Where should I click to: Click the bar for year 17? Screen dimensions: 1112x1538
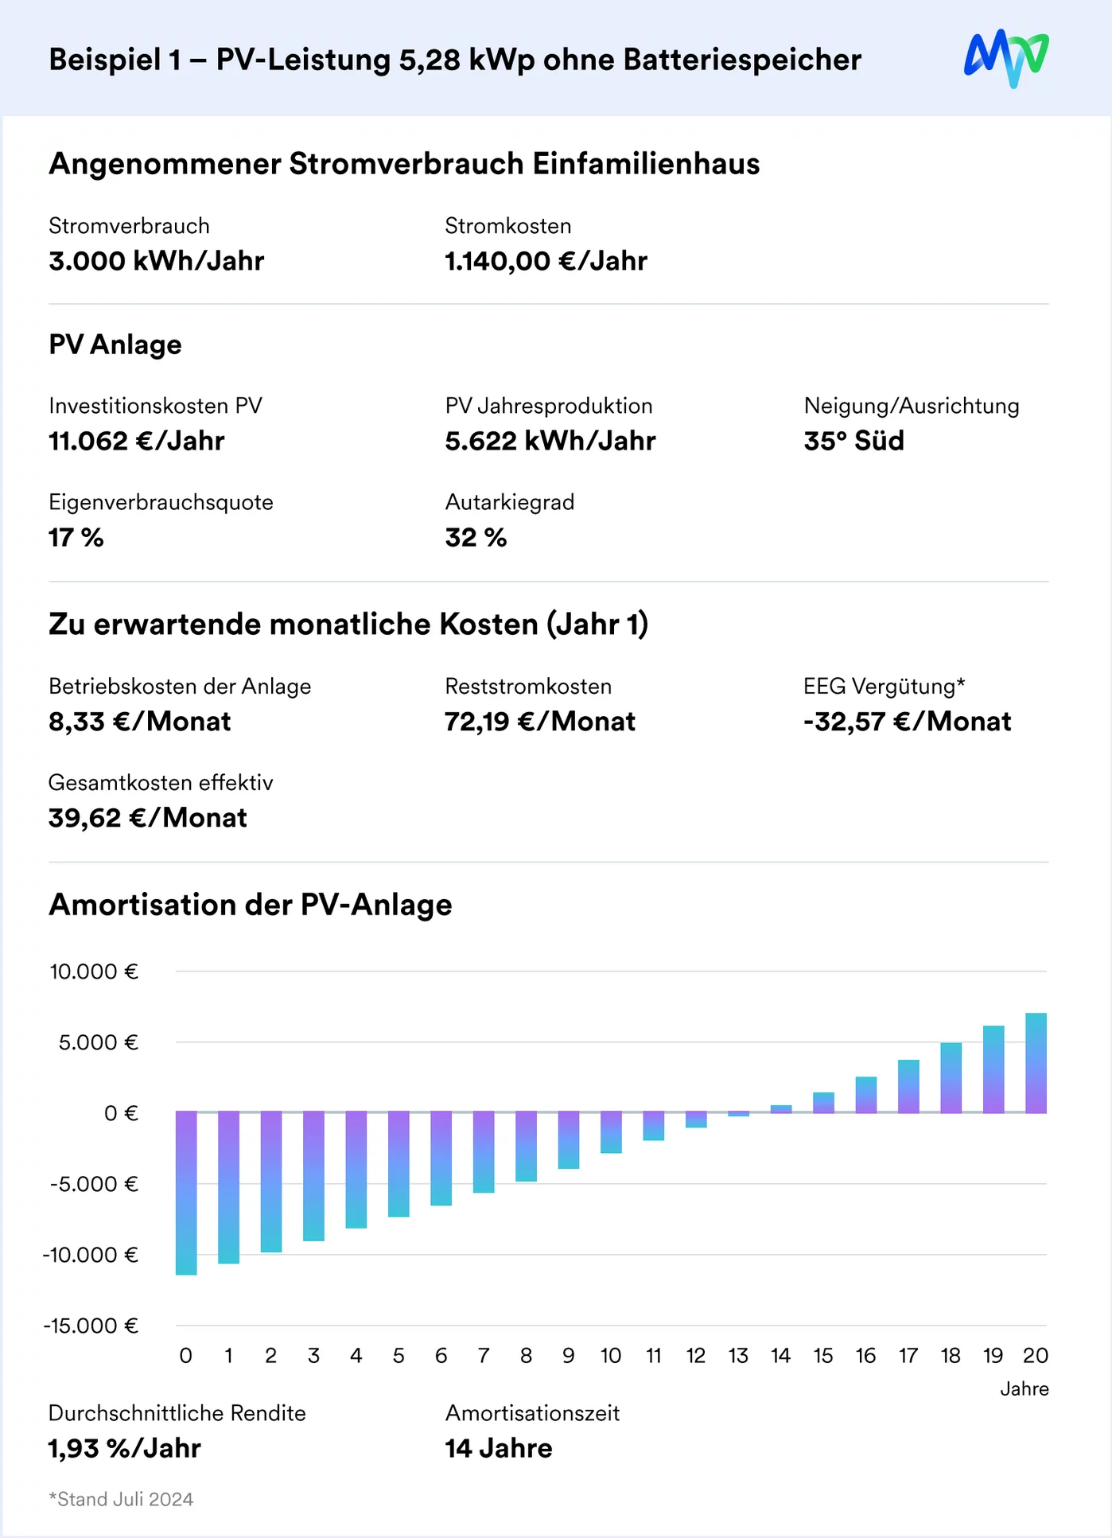pos(908,1086)
